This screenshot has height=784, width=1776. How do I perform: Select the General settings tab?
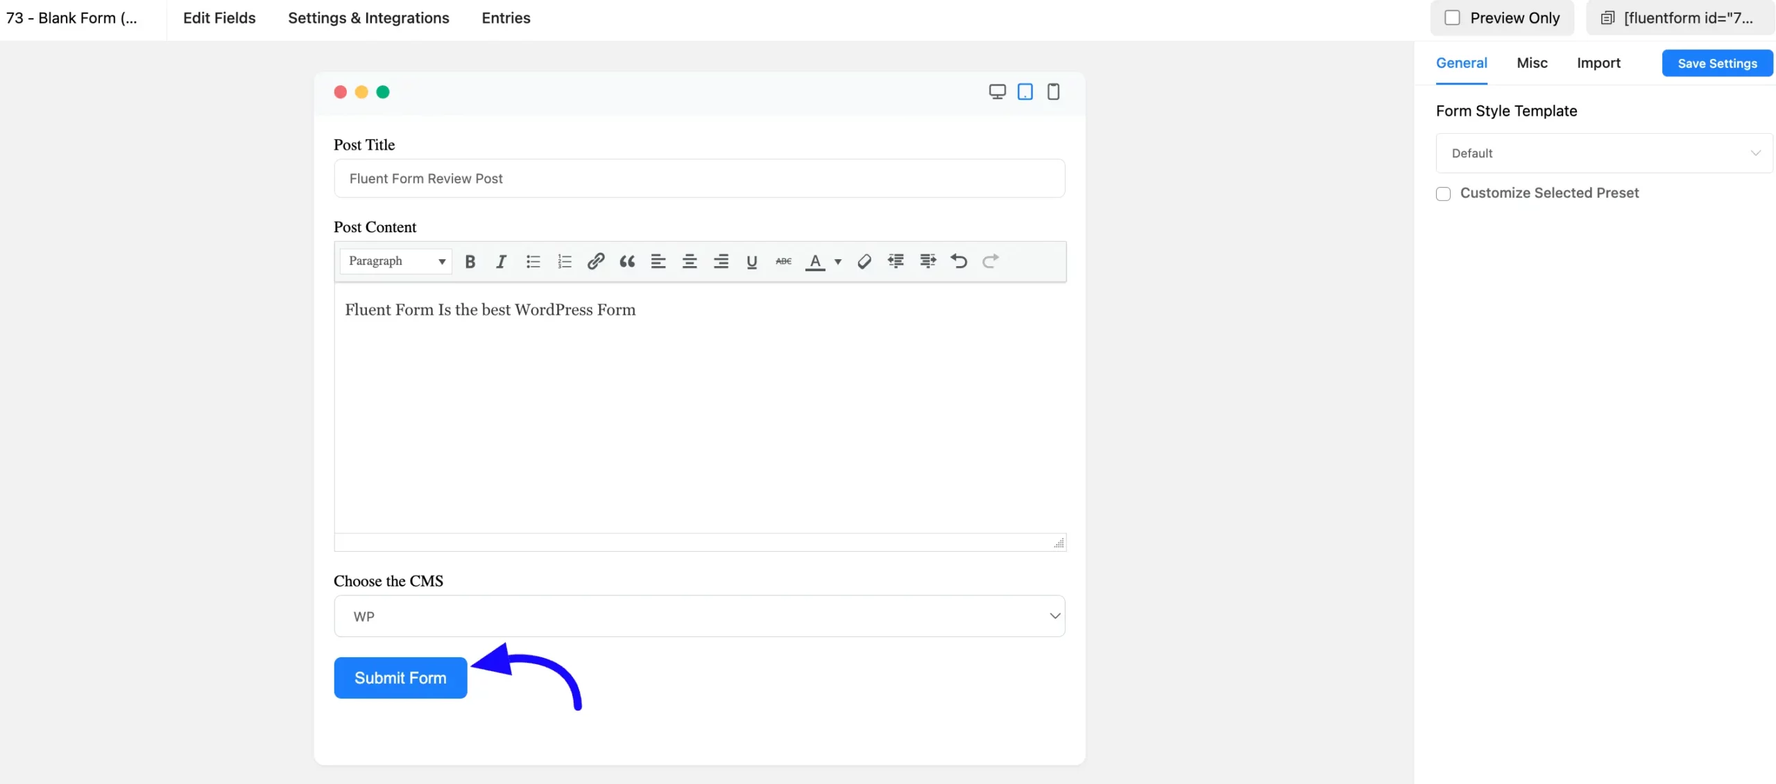pyautogui.click(x=1461, y=63)
